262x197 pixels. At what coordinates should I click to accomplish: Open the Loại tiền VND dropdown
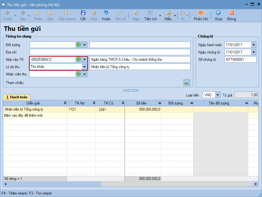coord(218,95)
